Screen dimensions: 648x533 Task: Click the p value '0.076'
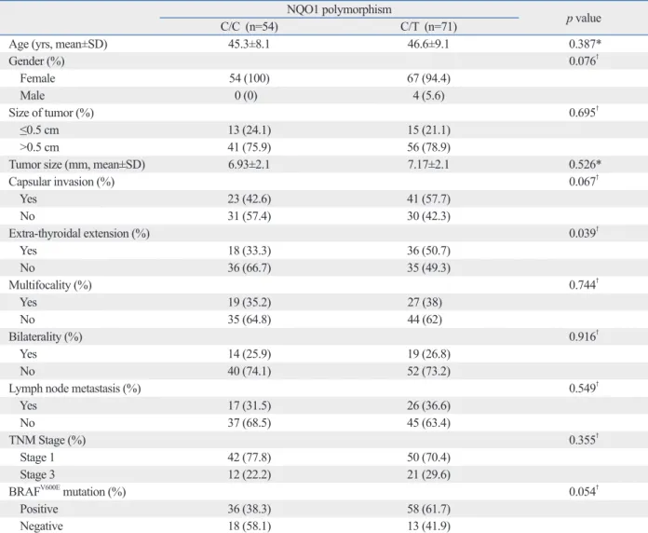(x=584, y=61)
